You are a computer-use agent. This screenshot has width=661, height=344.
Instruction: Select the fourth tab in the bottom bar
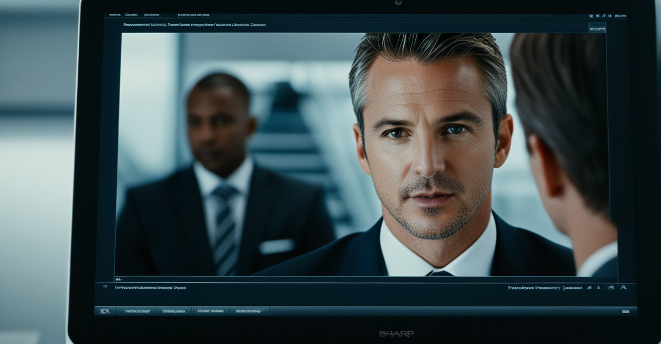[249, 311]
